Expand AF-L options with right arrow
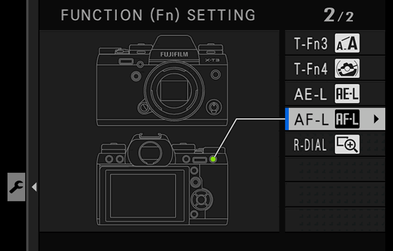Viewport: 393px width, 251px height. click(x=376, y=119)
